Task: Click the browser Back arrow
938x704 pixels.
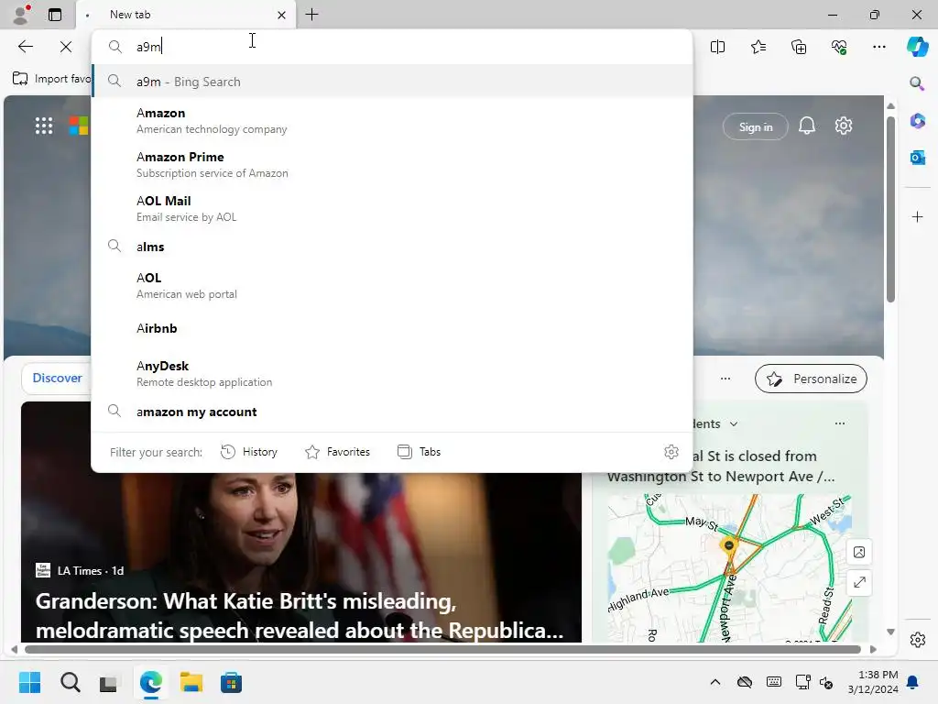Action: click(25, 47)
